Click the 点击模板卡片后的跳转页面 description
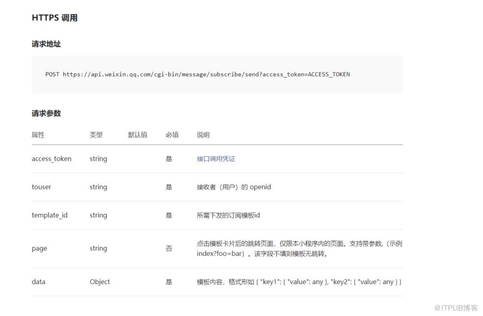 click(x=300, y=249)
